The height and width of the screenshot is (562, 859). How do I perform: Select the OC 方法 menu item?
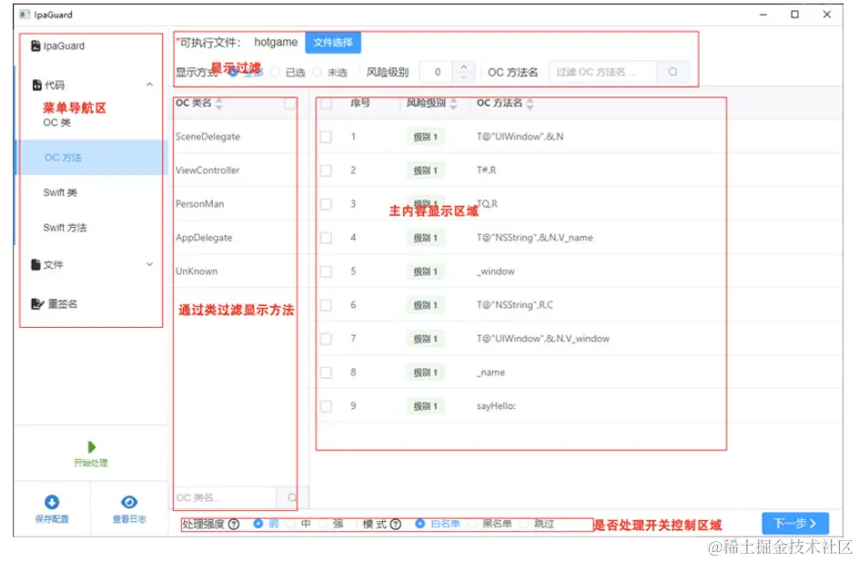pyautogui.click(x=90, y=158)
